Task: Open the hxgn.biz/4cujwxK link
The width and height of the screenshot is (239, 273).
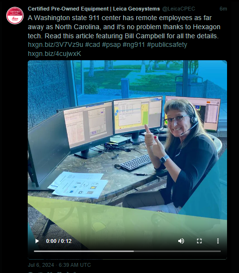Action: coord(54,54)
